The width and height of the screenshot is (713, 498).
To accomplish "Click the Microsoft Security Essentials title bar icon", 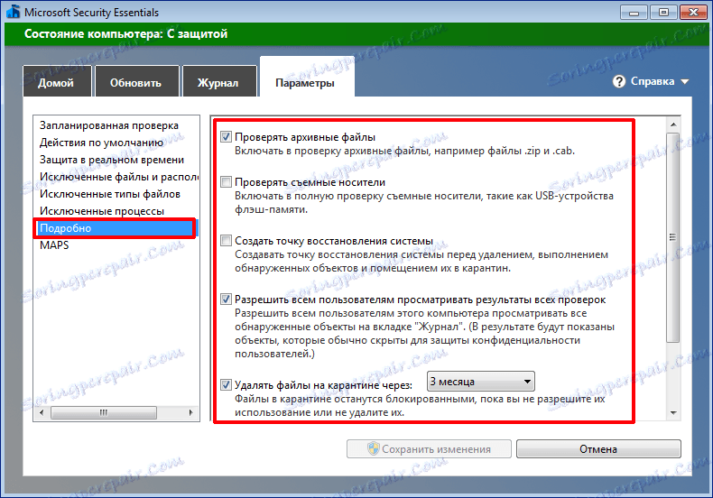I will click(x=14, y=12).
